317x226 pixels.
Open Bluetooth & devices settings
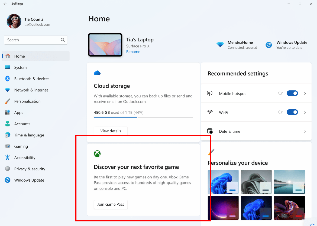click(x=36, y=79)
